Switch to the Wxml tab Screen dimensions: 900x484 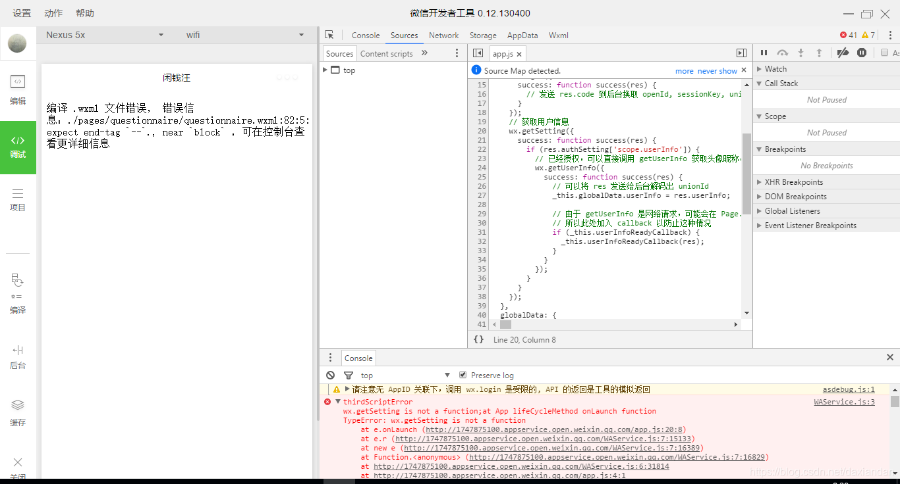pos(559,35)
